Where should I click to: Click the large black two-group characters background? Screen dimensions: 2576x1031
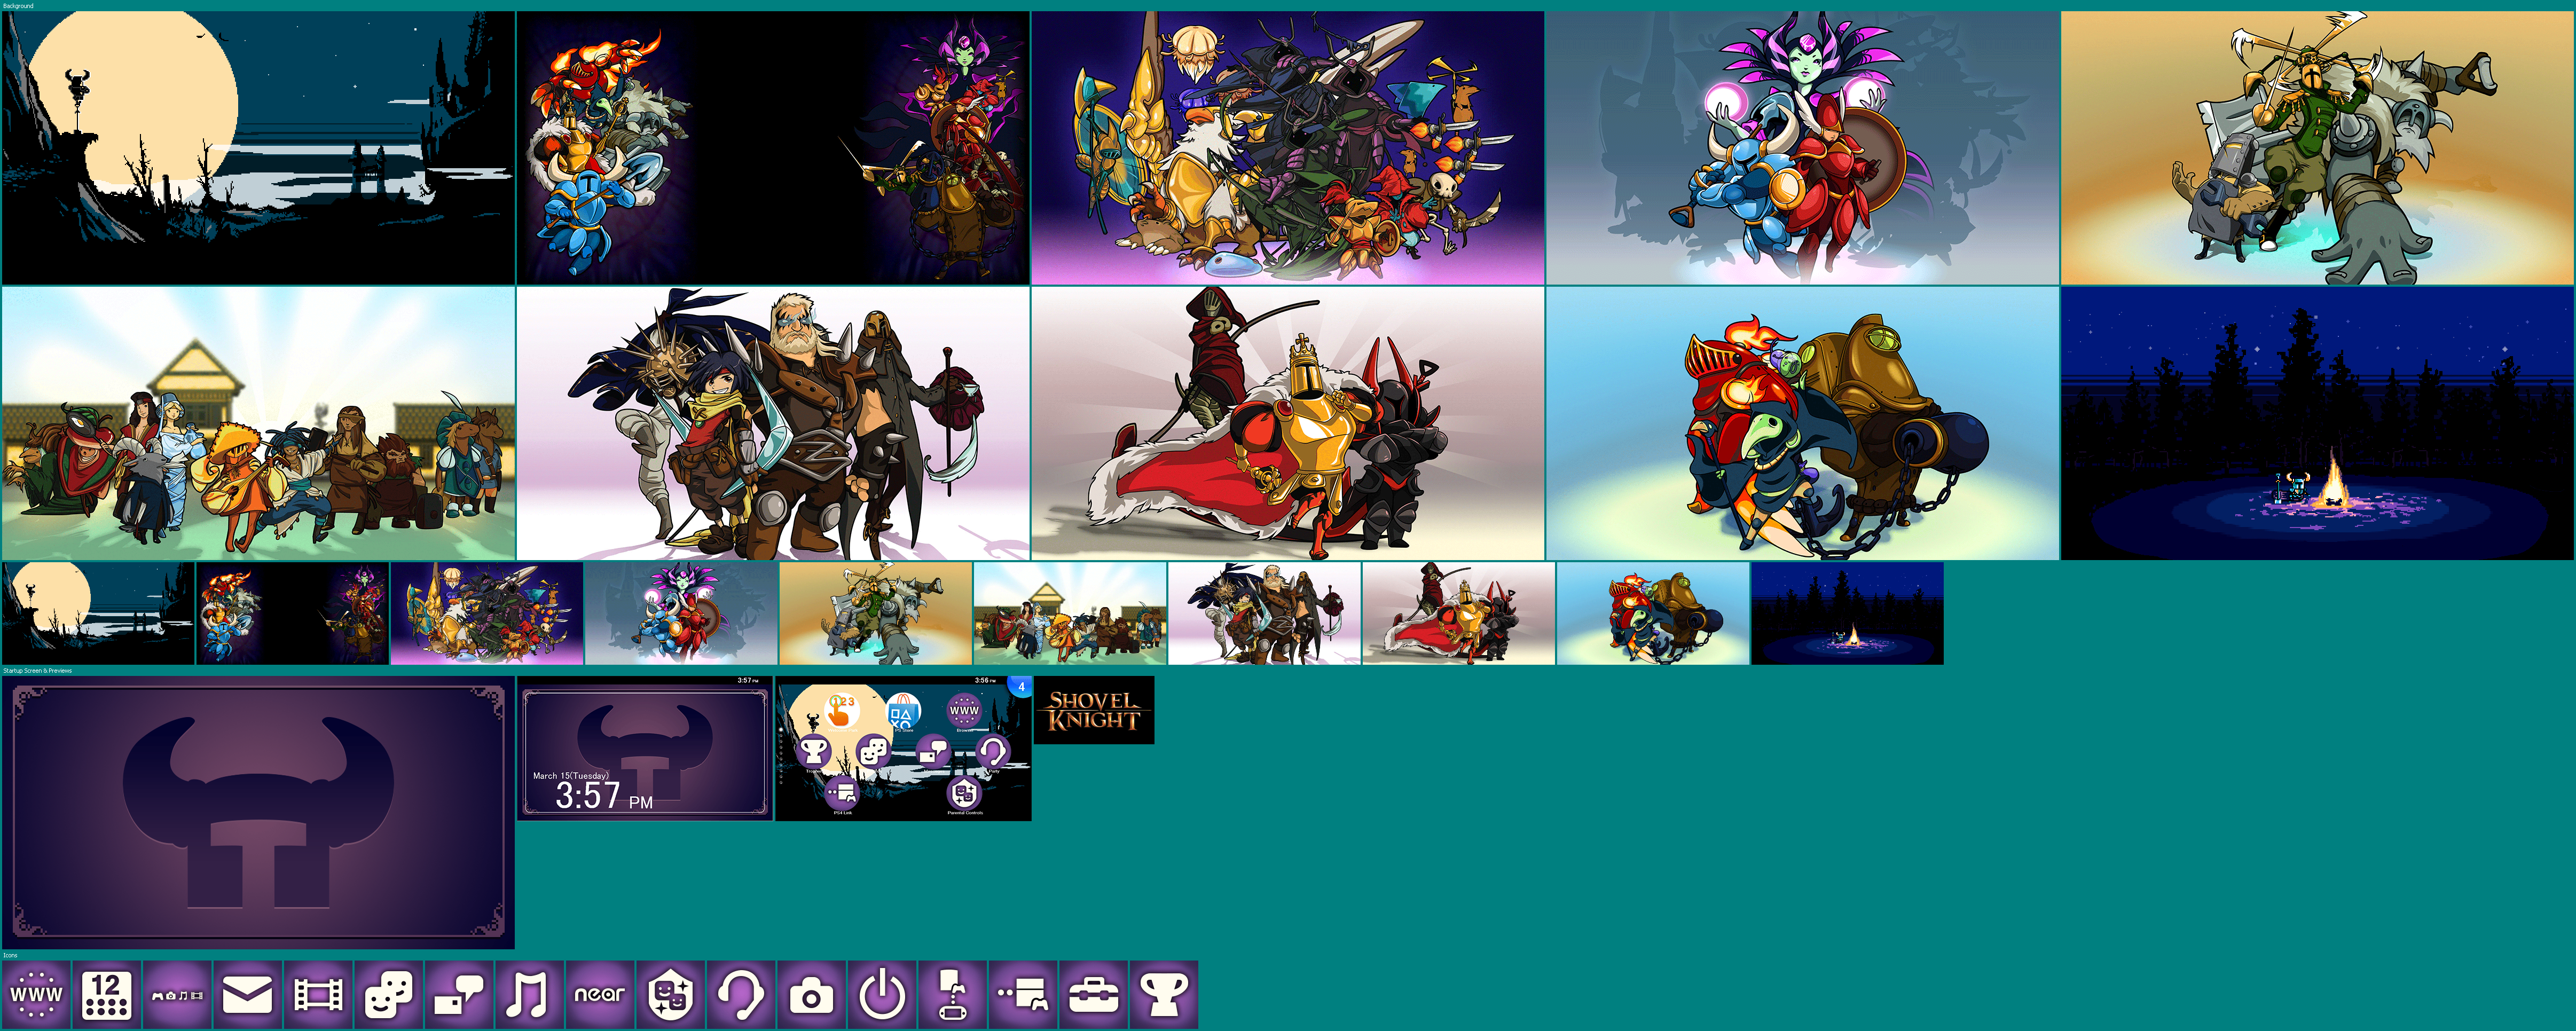tap(773, 148)
